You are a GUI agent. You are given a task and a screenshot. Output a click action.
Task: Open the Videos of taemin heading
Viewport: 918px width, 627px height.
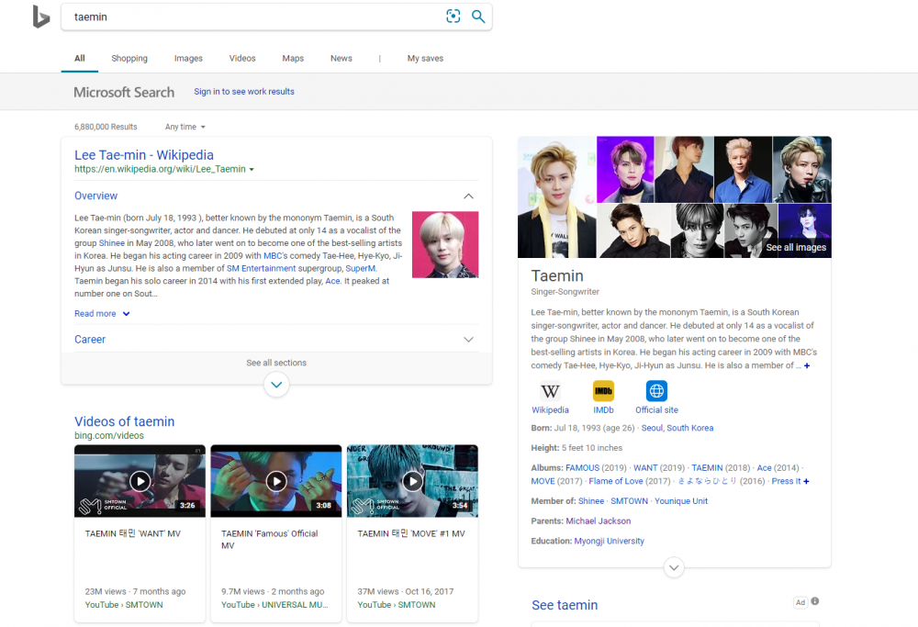pyautogui.click(x=124, y=421)
